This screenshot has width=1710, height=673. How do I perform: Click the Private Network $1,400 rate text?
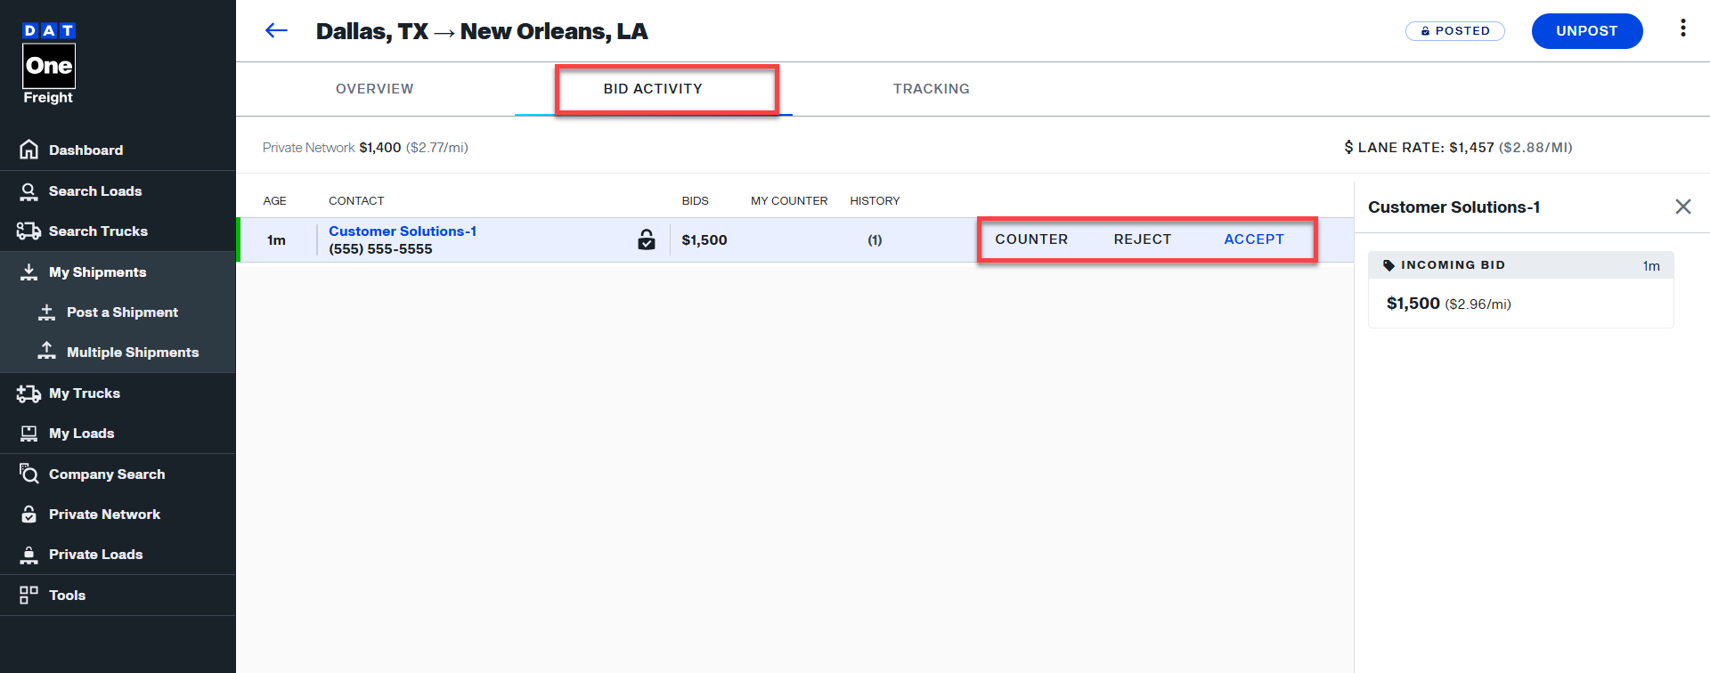[x=365, y=148]
